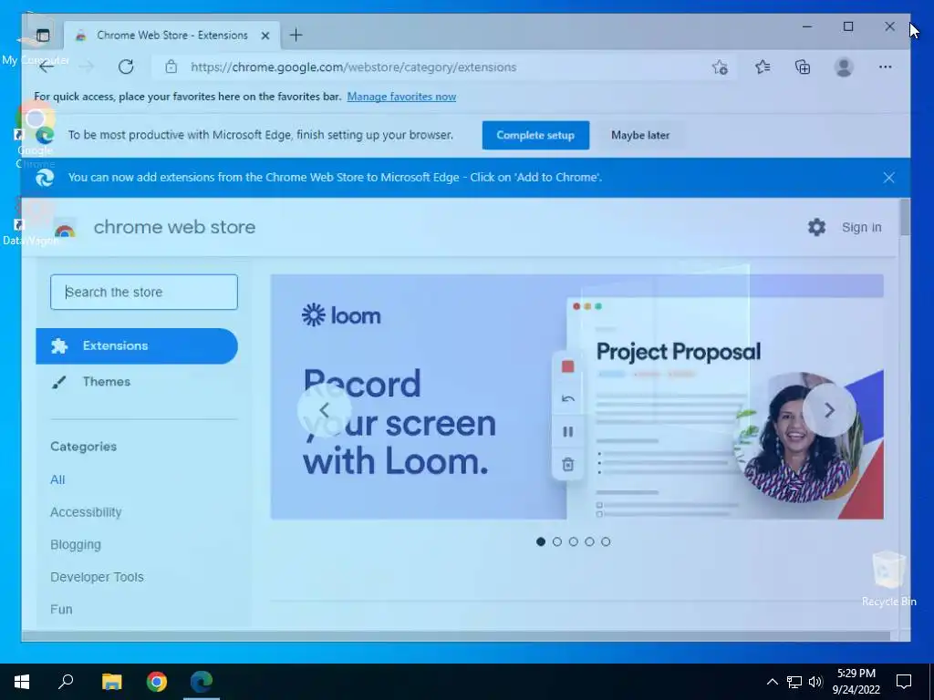The width and height of the screenshot is (934, 700).
Task: Select Extensions in the sidebar
Action: point(137,345)
